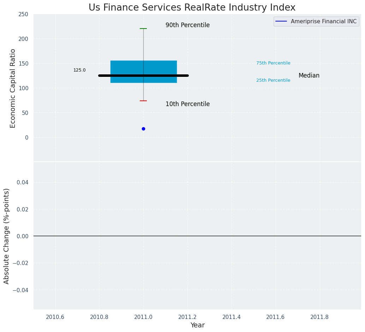Click the 250 y-axis tick label
The image size is (365, 332).
(x=24, y=14)
